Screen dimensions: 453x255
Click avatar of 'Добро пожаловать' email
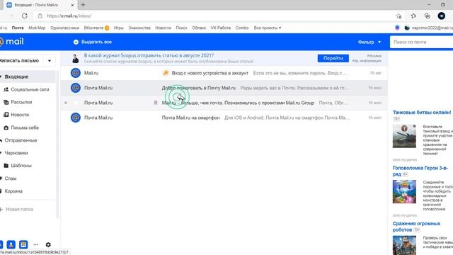coord(76,88)
